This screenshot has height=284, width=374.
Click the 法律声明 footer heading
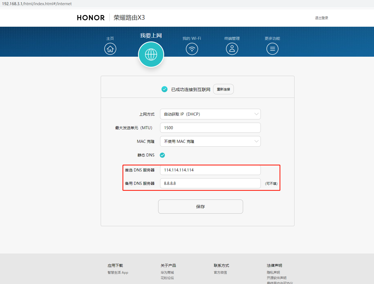click(x=274, y=265)
